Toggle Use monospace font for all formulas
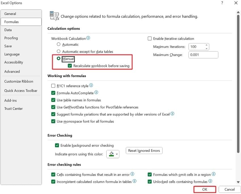This screenshot has height=194, width=241. click(53, 121)
